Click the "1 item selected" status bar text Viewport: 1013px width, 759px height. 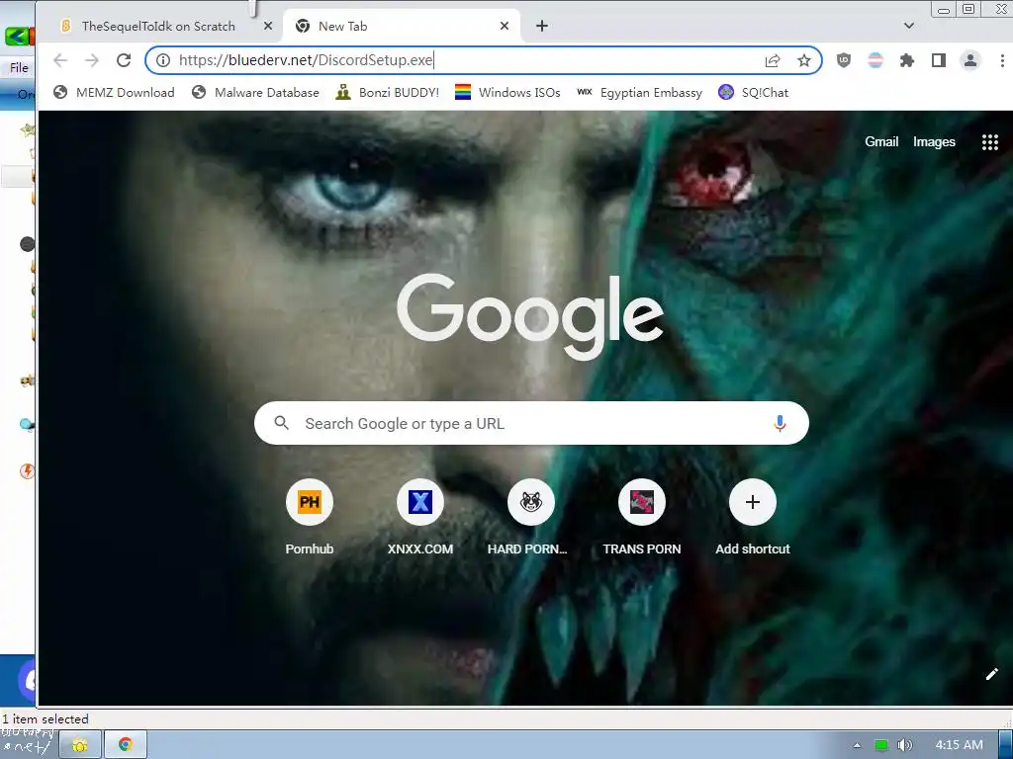46,719
